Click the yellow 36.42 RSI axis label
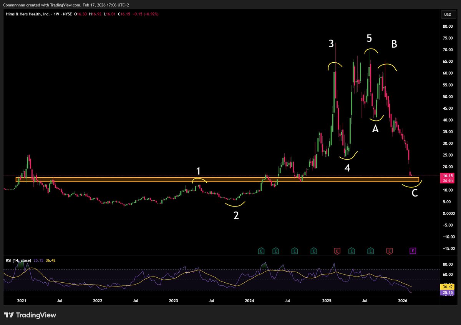This screenshot has width=461, height=325. (447, 287)
